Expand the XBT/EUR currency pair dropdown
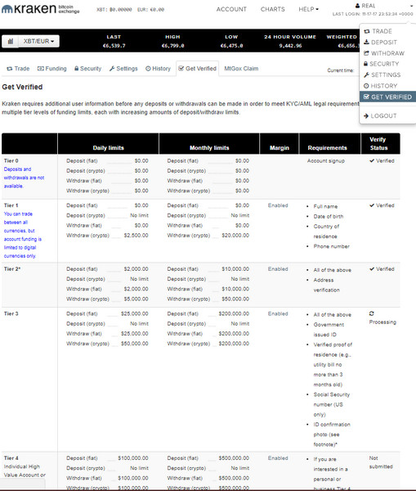Screen dimensions: 416x491 38,42
